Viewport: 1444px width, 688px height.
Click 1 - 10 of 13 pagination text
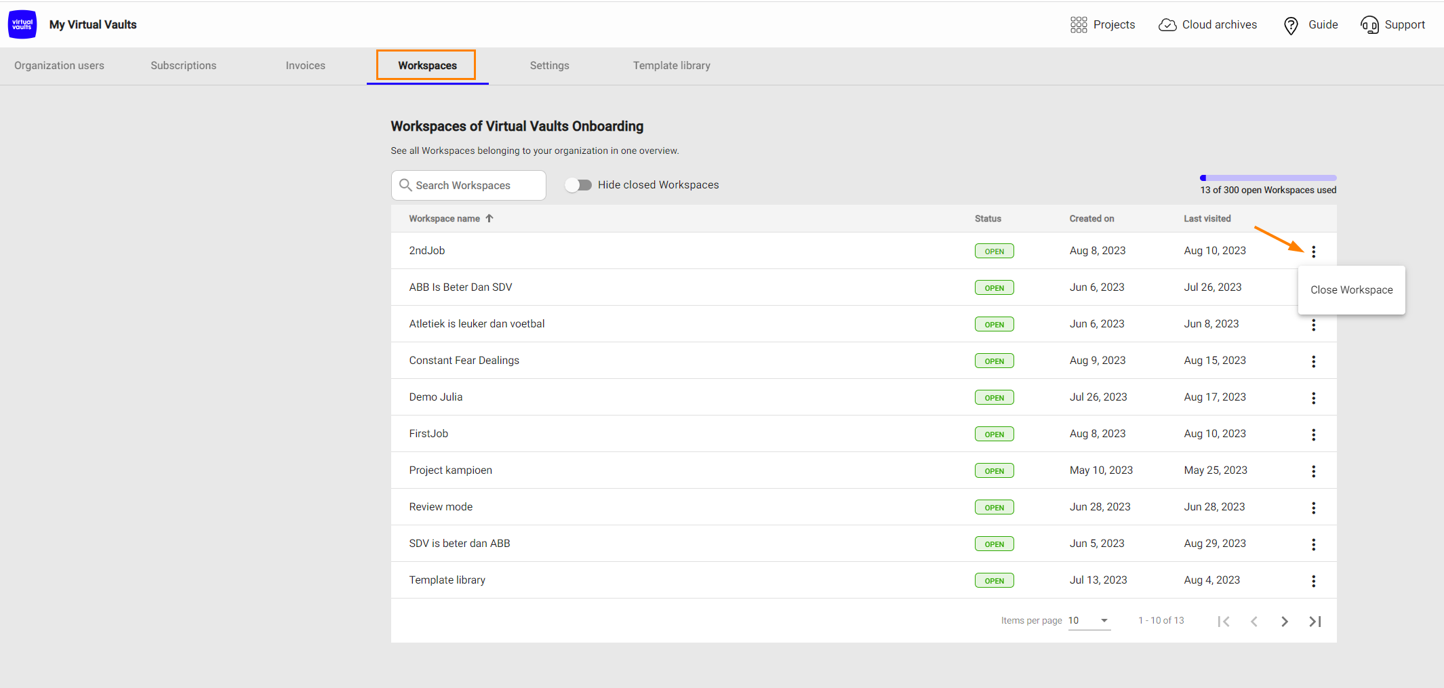tap(1161, 620)
